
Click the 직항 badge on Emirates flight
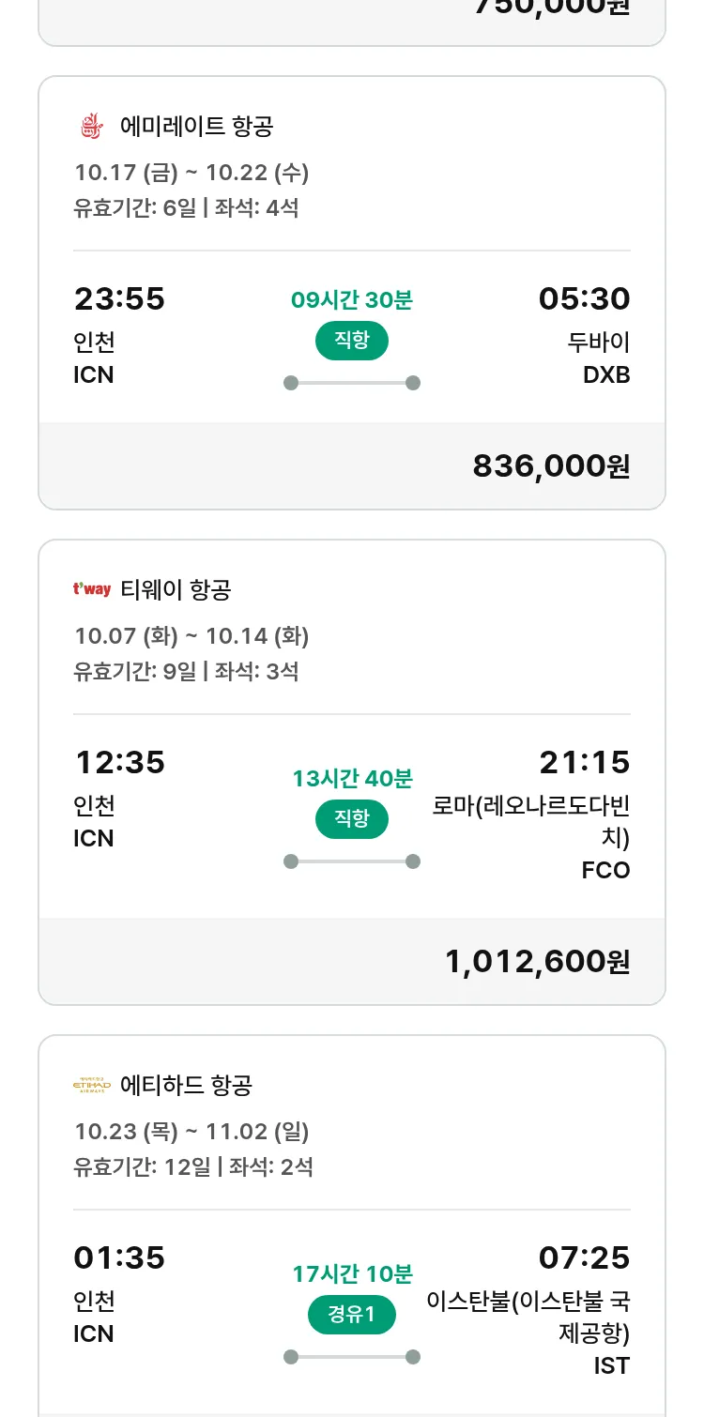[x=351, y=341]
